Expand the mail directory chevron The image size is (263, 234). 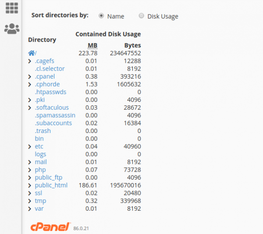pos(30,162)
